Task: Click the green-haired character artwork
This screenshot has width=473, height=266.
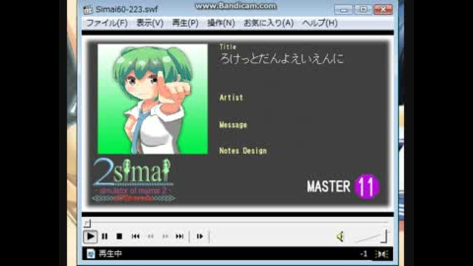Action: [153, 99]
